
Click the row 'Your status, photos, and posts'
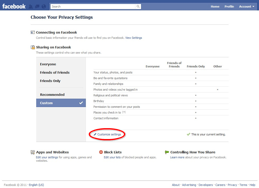[161, 72]
